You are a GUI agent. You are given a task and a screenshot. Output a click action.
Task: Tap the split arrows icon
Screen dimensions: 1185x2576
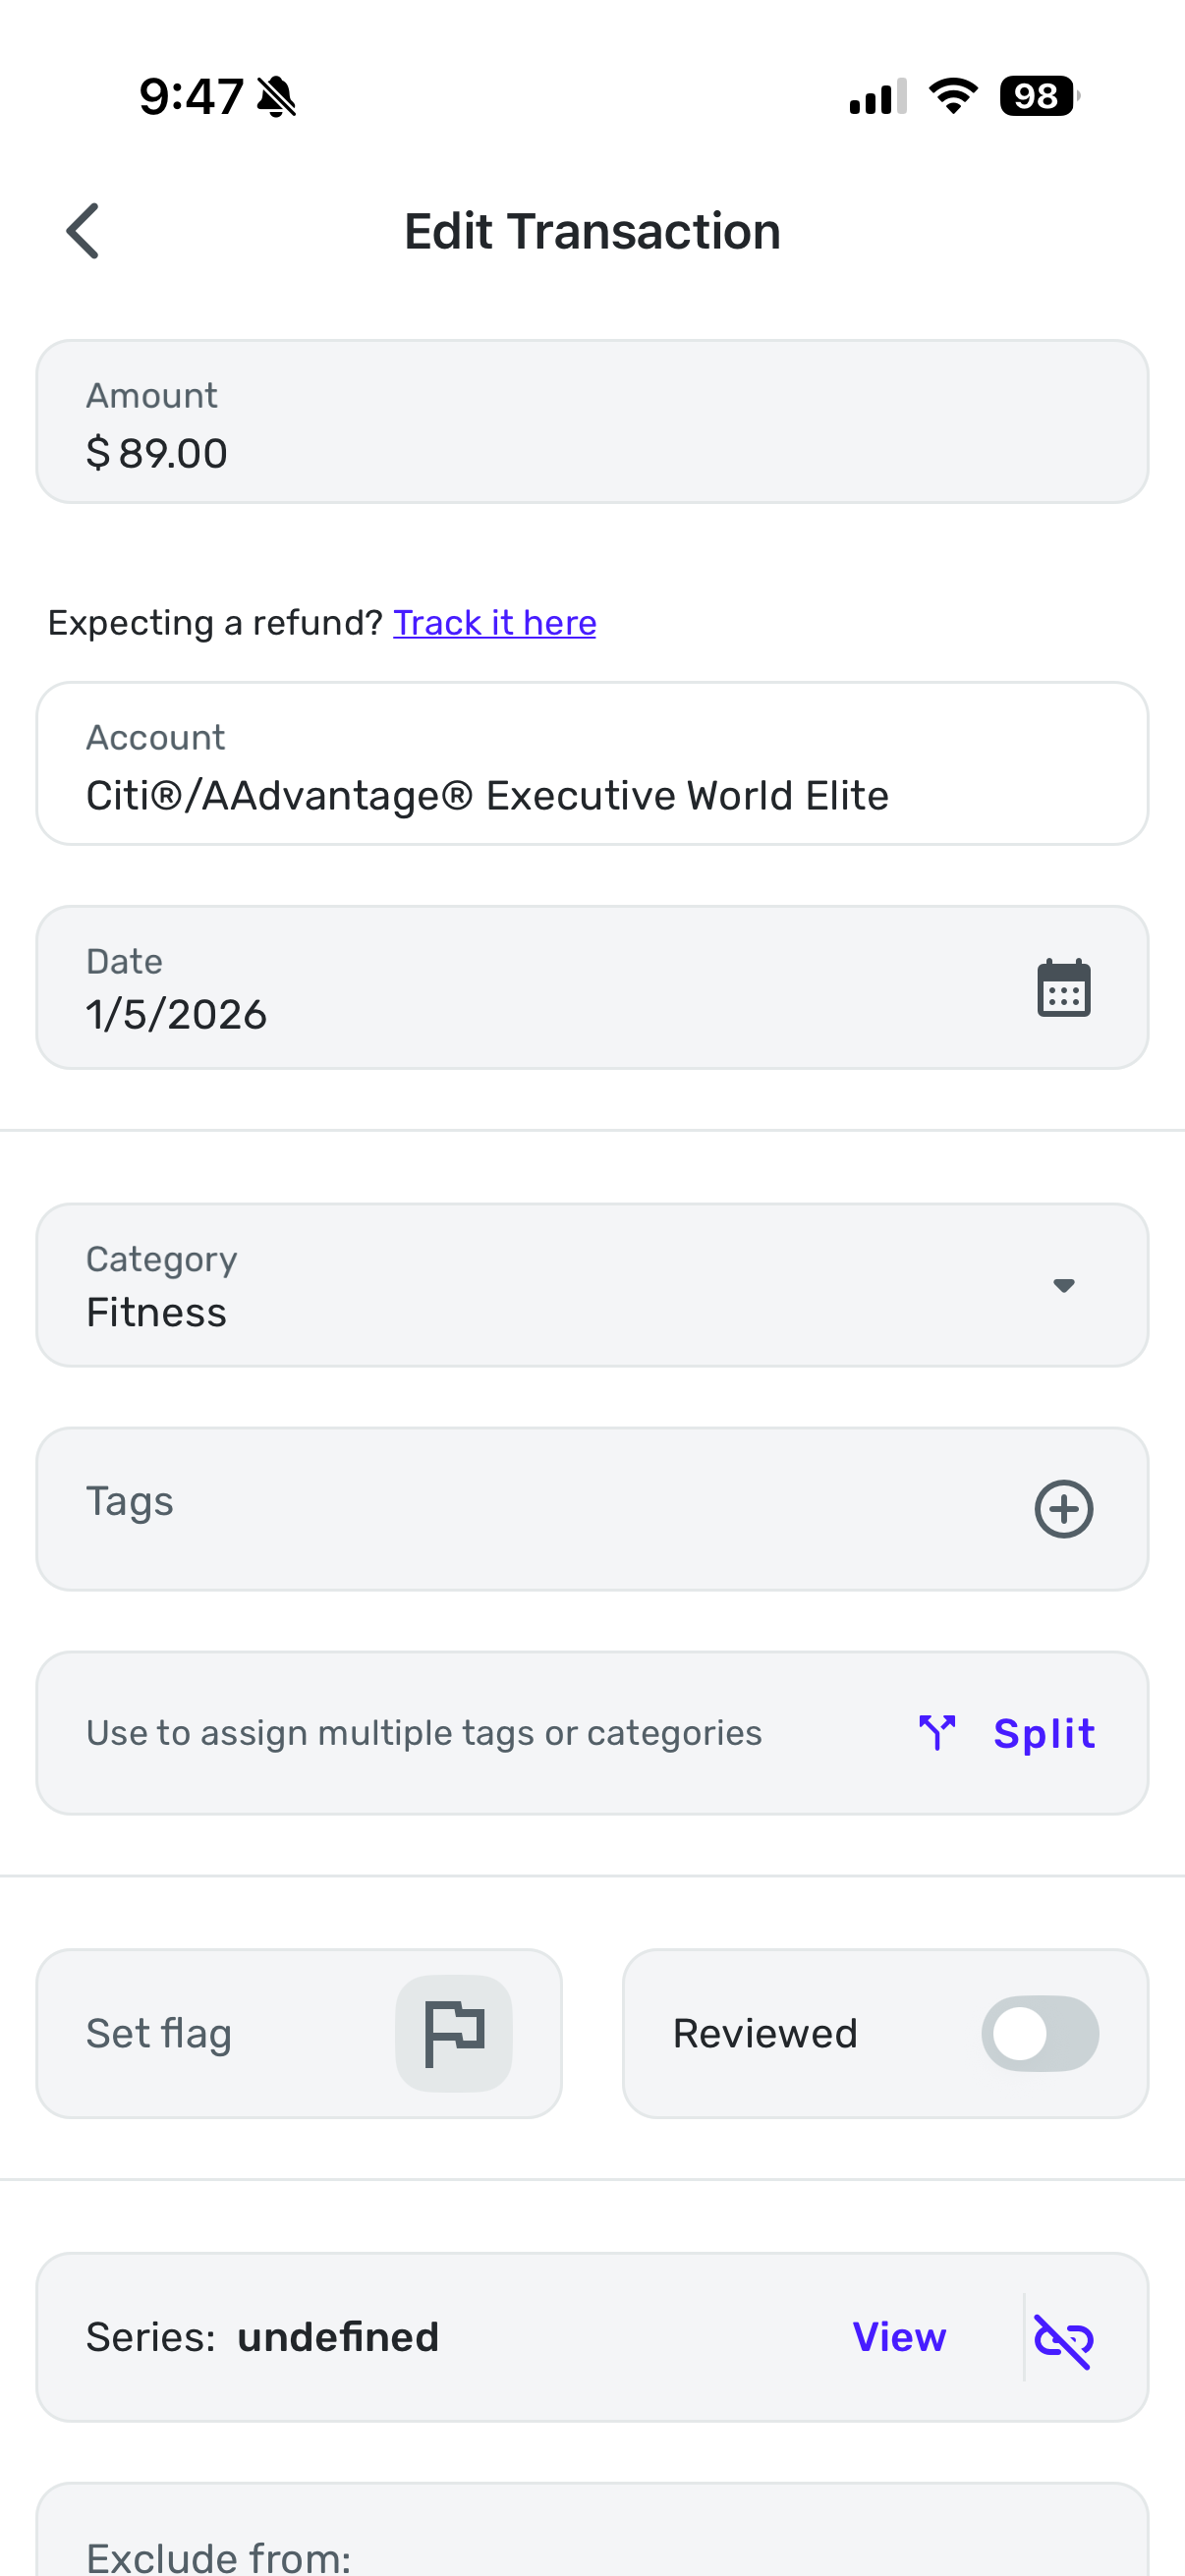tap(937, 1733)
